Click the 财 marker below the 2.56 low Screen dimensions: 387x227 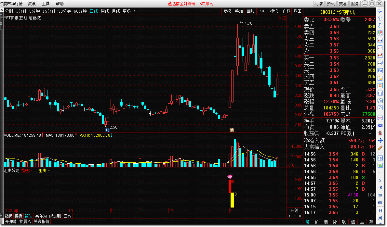pos(107,130)
